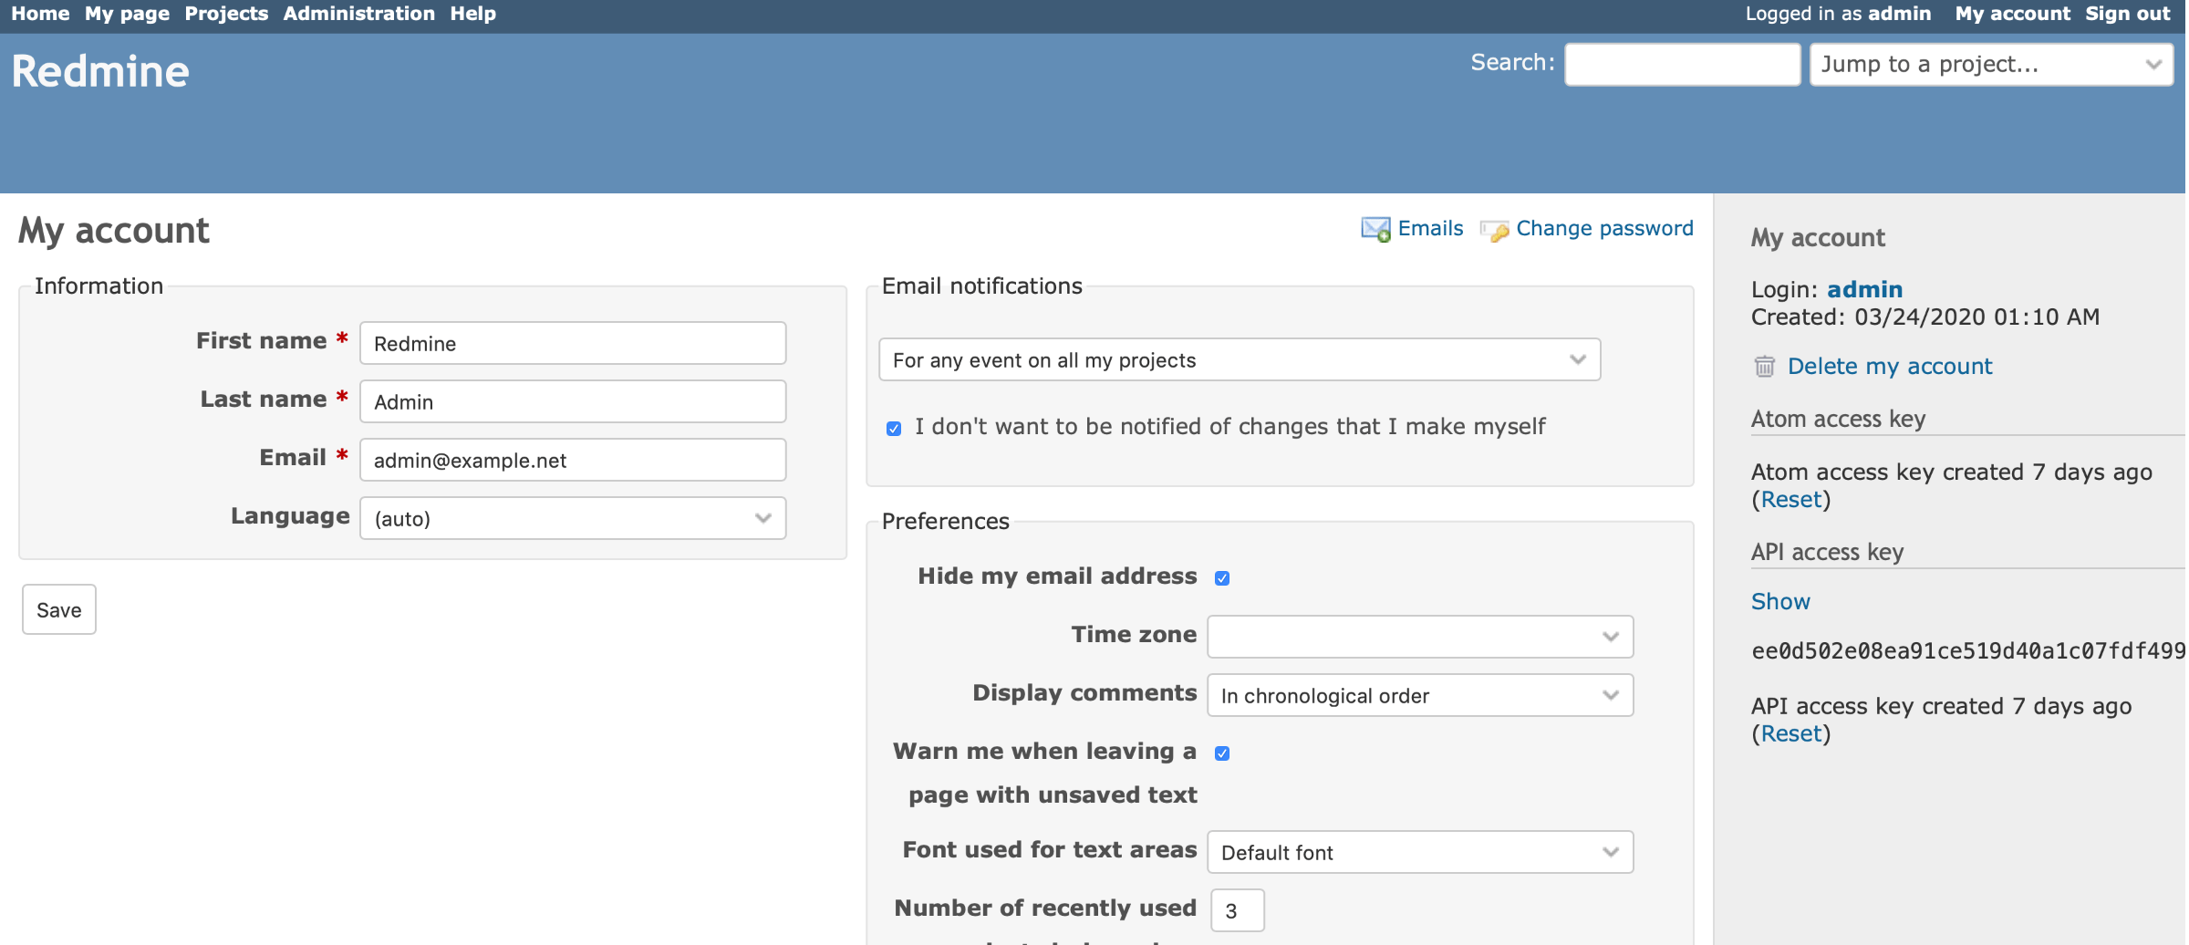Open the Time zone dropdown

tap(1419, 637)
